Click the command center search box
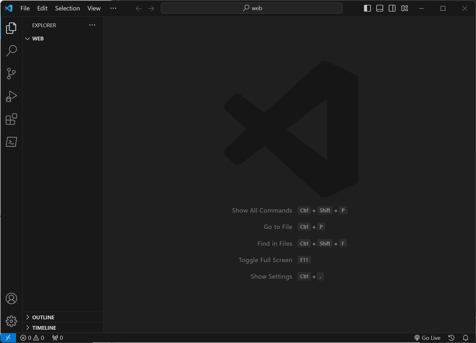Image resolution: width=476 pixels, height=343 pixels. click(x=252, y=8)
